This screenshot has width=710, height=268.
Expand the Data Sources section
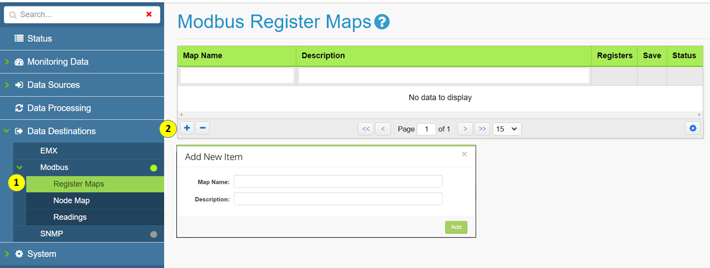pyautogui.click(x=53, y=85)
